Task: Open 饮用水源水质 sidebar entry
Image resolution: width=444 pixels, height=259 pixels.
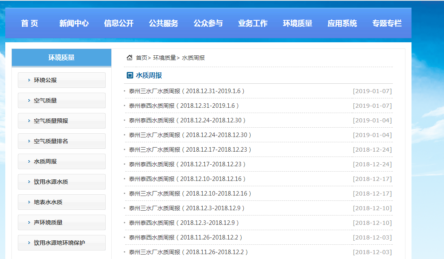Action: [x=61, y=182]
